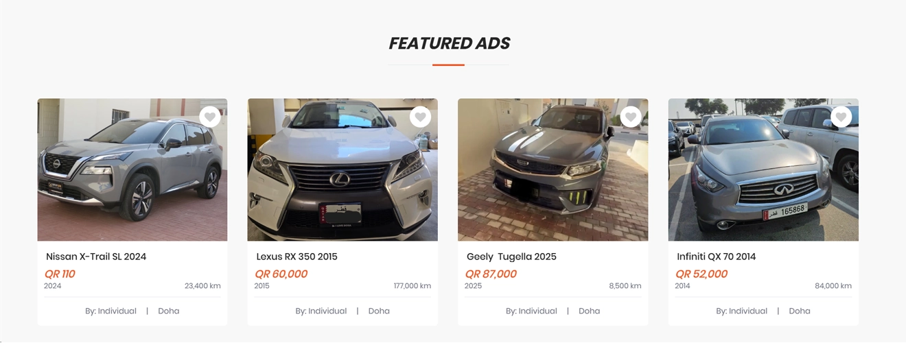Click the Lexus RX 350 2015 title

click(297, 257)
